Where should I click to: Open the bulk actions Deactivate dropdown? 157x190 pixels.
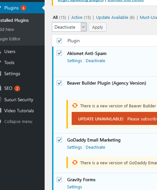[x=69, y=27]
